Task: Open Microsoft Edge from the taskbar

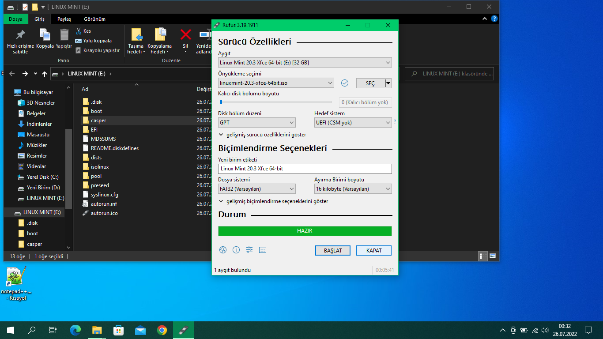Action: tap(75, 330)
